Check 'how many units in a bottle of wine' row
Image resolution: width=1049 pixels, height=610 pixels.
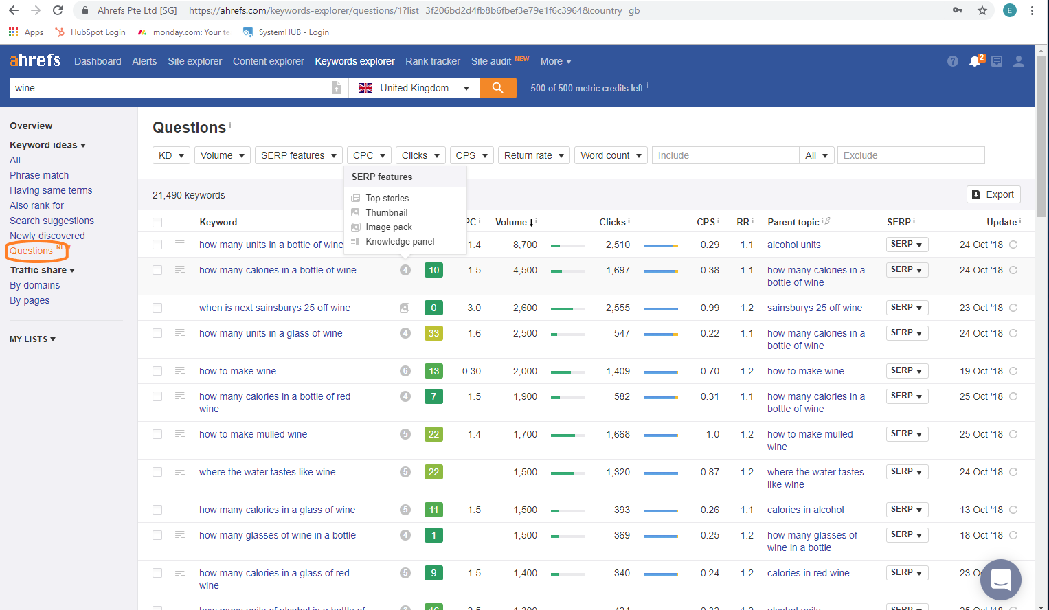point(157,245)
